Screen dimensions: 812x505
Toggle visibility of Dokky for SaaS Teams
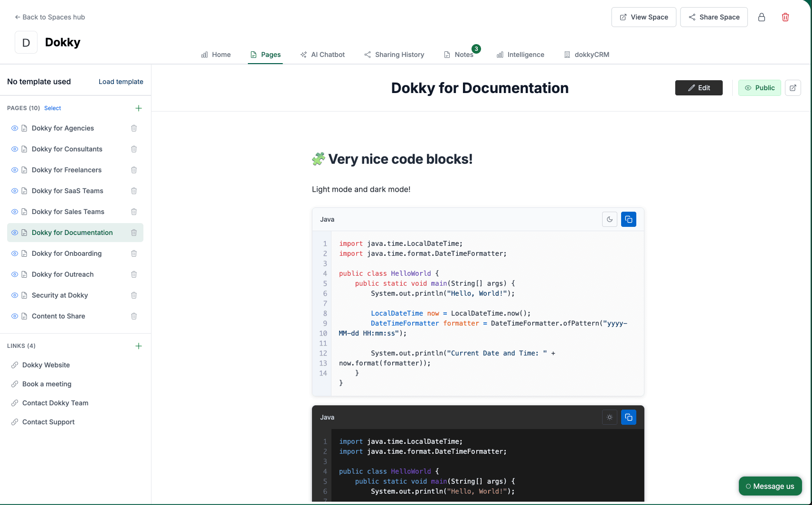pos(15,191)
